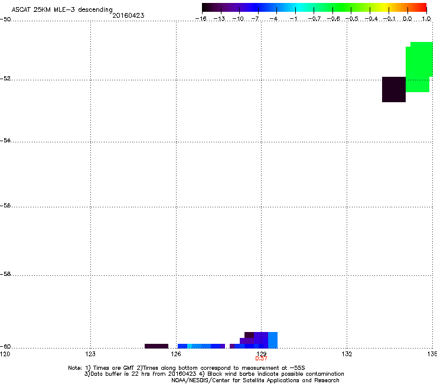Image resolution: width=437 pixels, height=384 pixels.
Task: Click the color bar label '-0.5'
Action: pos(352,19)
